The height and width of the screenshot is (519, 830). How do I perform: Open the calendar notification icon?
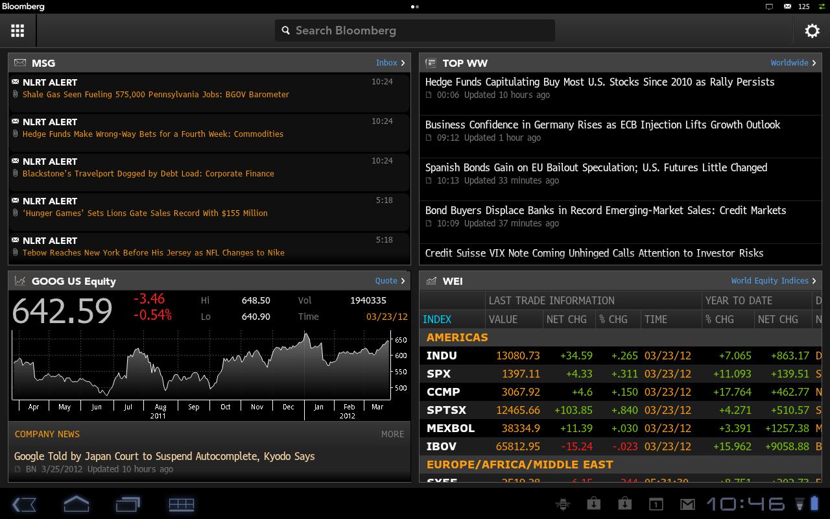(656, 504)
